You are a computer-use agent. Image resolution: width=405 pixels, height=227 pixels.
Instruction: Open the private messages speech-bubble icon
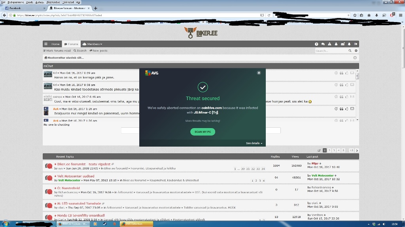[323, 44]
